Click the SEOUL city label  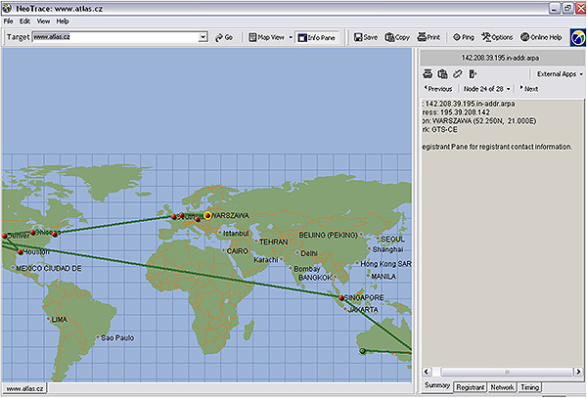click(x=392, y=239)
